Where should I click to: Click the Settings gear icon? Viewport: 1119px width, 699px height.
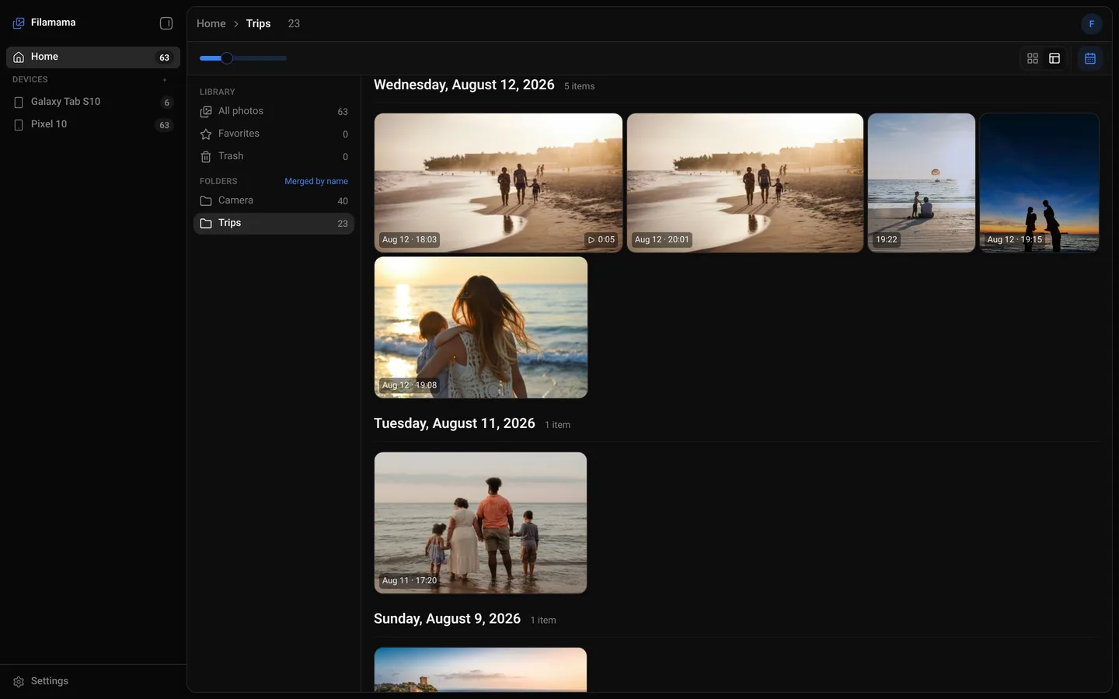19,682
